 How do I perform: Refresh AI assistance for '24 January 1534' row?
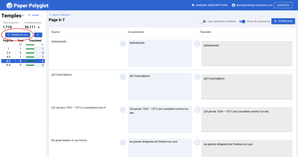point(123,110)
